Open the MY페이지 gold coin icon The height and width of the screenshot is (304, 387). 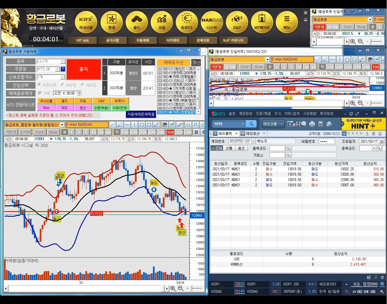click(262, 22)
